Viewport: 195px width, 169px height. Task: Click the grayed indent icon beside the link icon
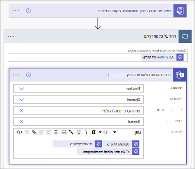click(x=41, y=132)
